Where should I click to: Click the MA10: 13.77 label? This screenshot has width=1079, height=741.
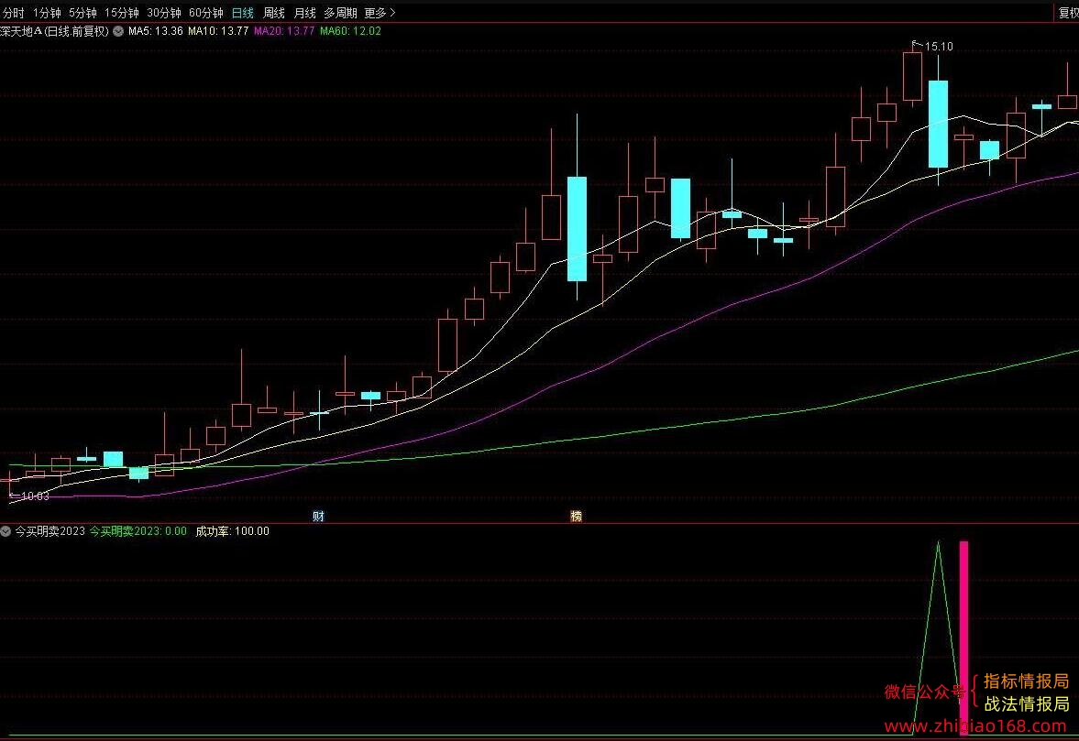click(218, 31)
